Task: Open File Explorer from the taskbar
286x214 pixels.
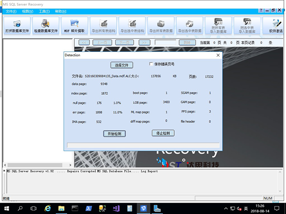Action: click(61, 207)
